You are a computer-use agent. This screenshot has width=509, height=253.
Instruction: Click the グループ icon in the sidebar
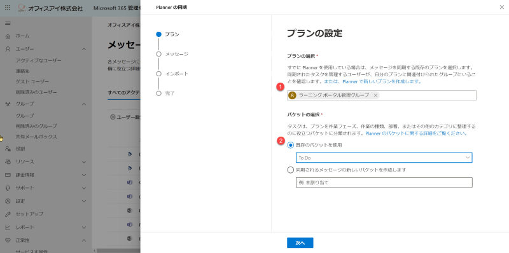(x=8, y=104)
